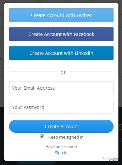Choose Create Account with Facebook
Screen dimensions: 122x165
[x=61, y=34]
